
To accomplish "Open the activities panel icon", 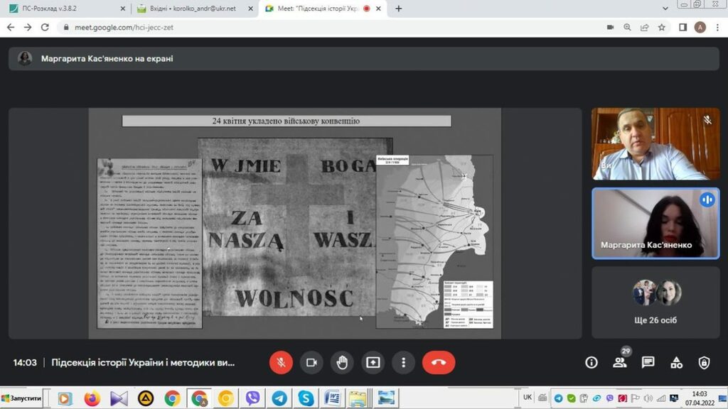I will (x=676, y=362).
